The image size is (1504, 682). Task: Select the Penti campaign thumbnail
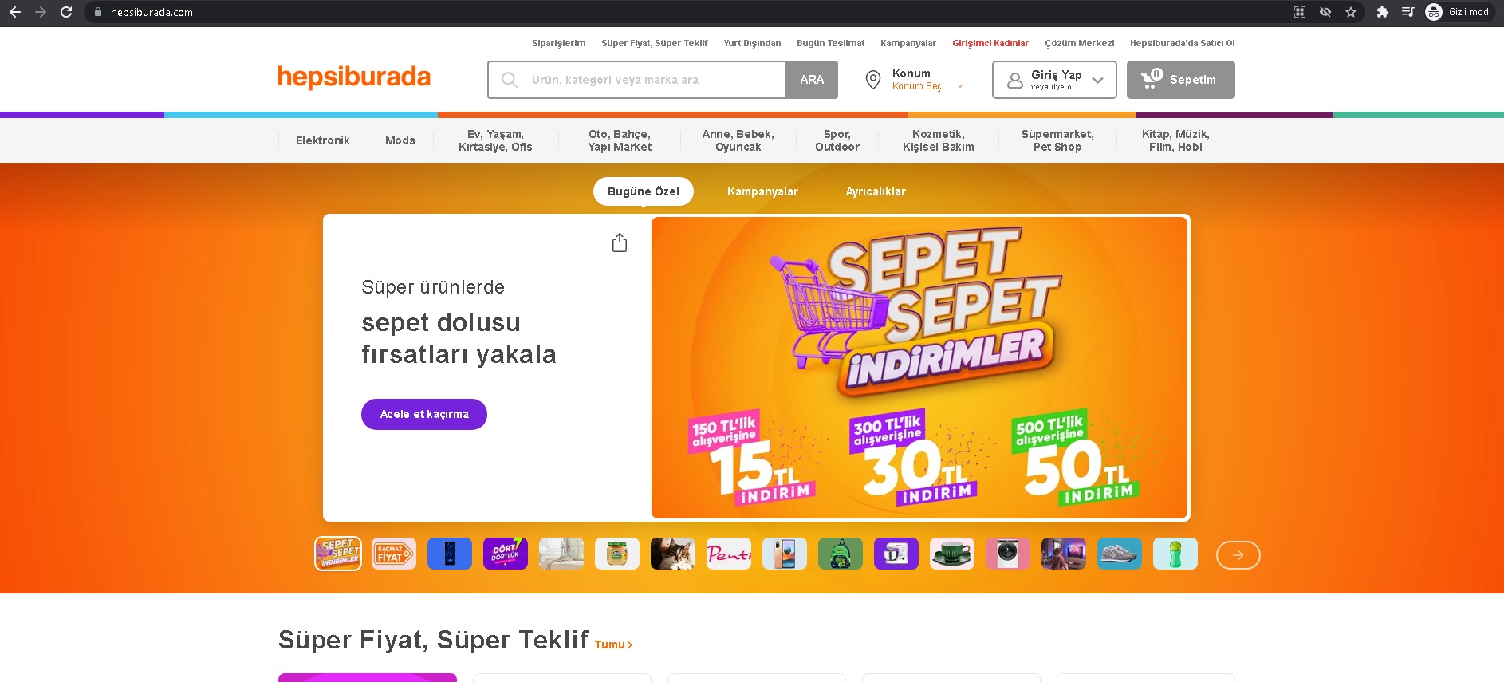click(x=729, y=554)
